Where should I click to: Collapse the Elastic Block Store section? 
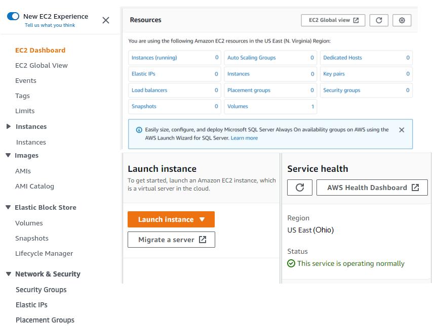[8, 207]
